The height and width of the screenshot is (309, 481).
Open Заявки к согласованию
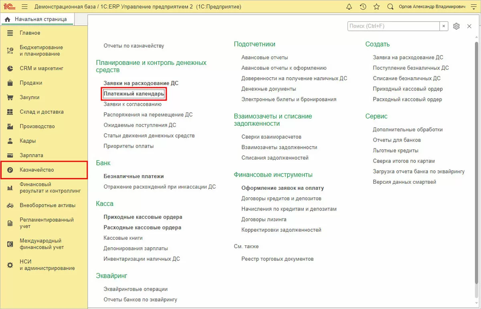[x=132, y=104]
